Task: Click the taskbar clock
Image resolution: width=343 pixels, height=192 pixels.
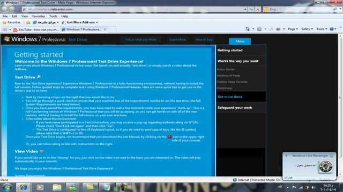Action: 328,187
